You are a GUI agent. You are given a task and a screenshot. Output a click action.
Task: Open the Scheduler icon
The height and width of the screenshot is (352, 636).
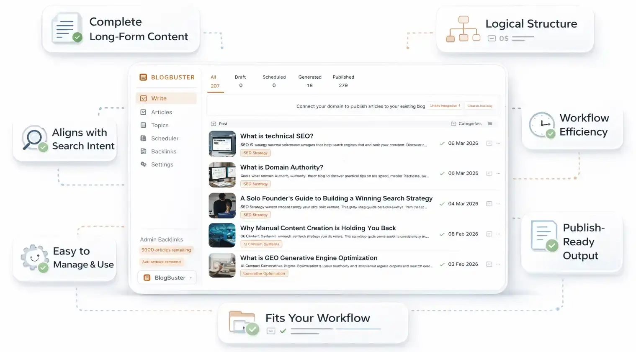pyautogui.click(x=144, y=138)
